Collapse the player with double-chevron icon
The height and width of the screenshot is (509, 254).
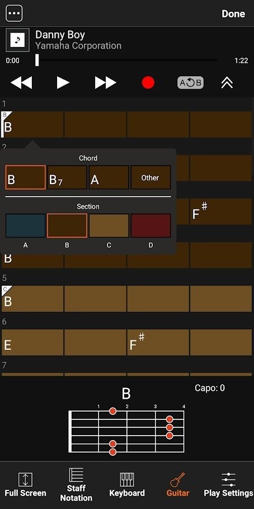227,83
